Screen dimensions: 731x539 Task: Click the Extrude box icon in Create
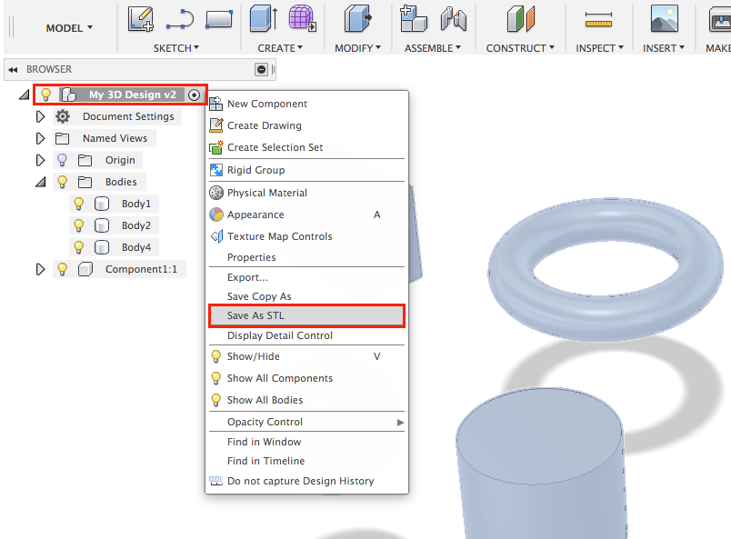264,18
